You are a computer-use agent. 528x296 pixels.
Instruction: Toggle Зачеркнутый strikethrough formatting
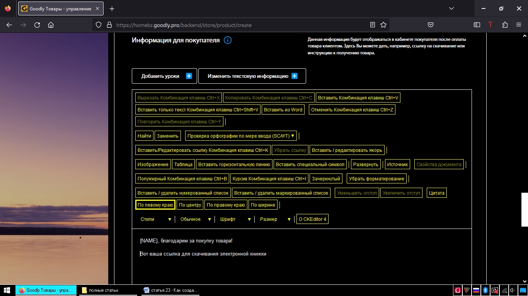[x=326, y=179]
